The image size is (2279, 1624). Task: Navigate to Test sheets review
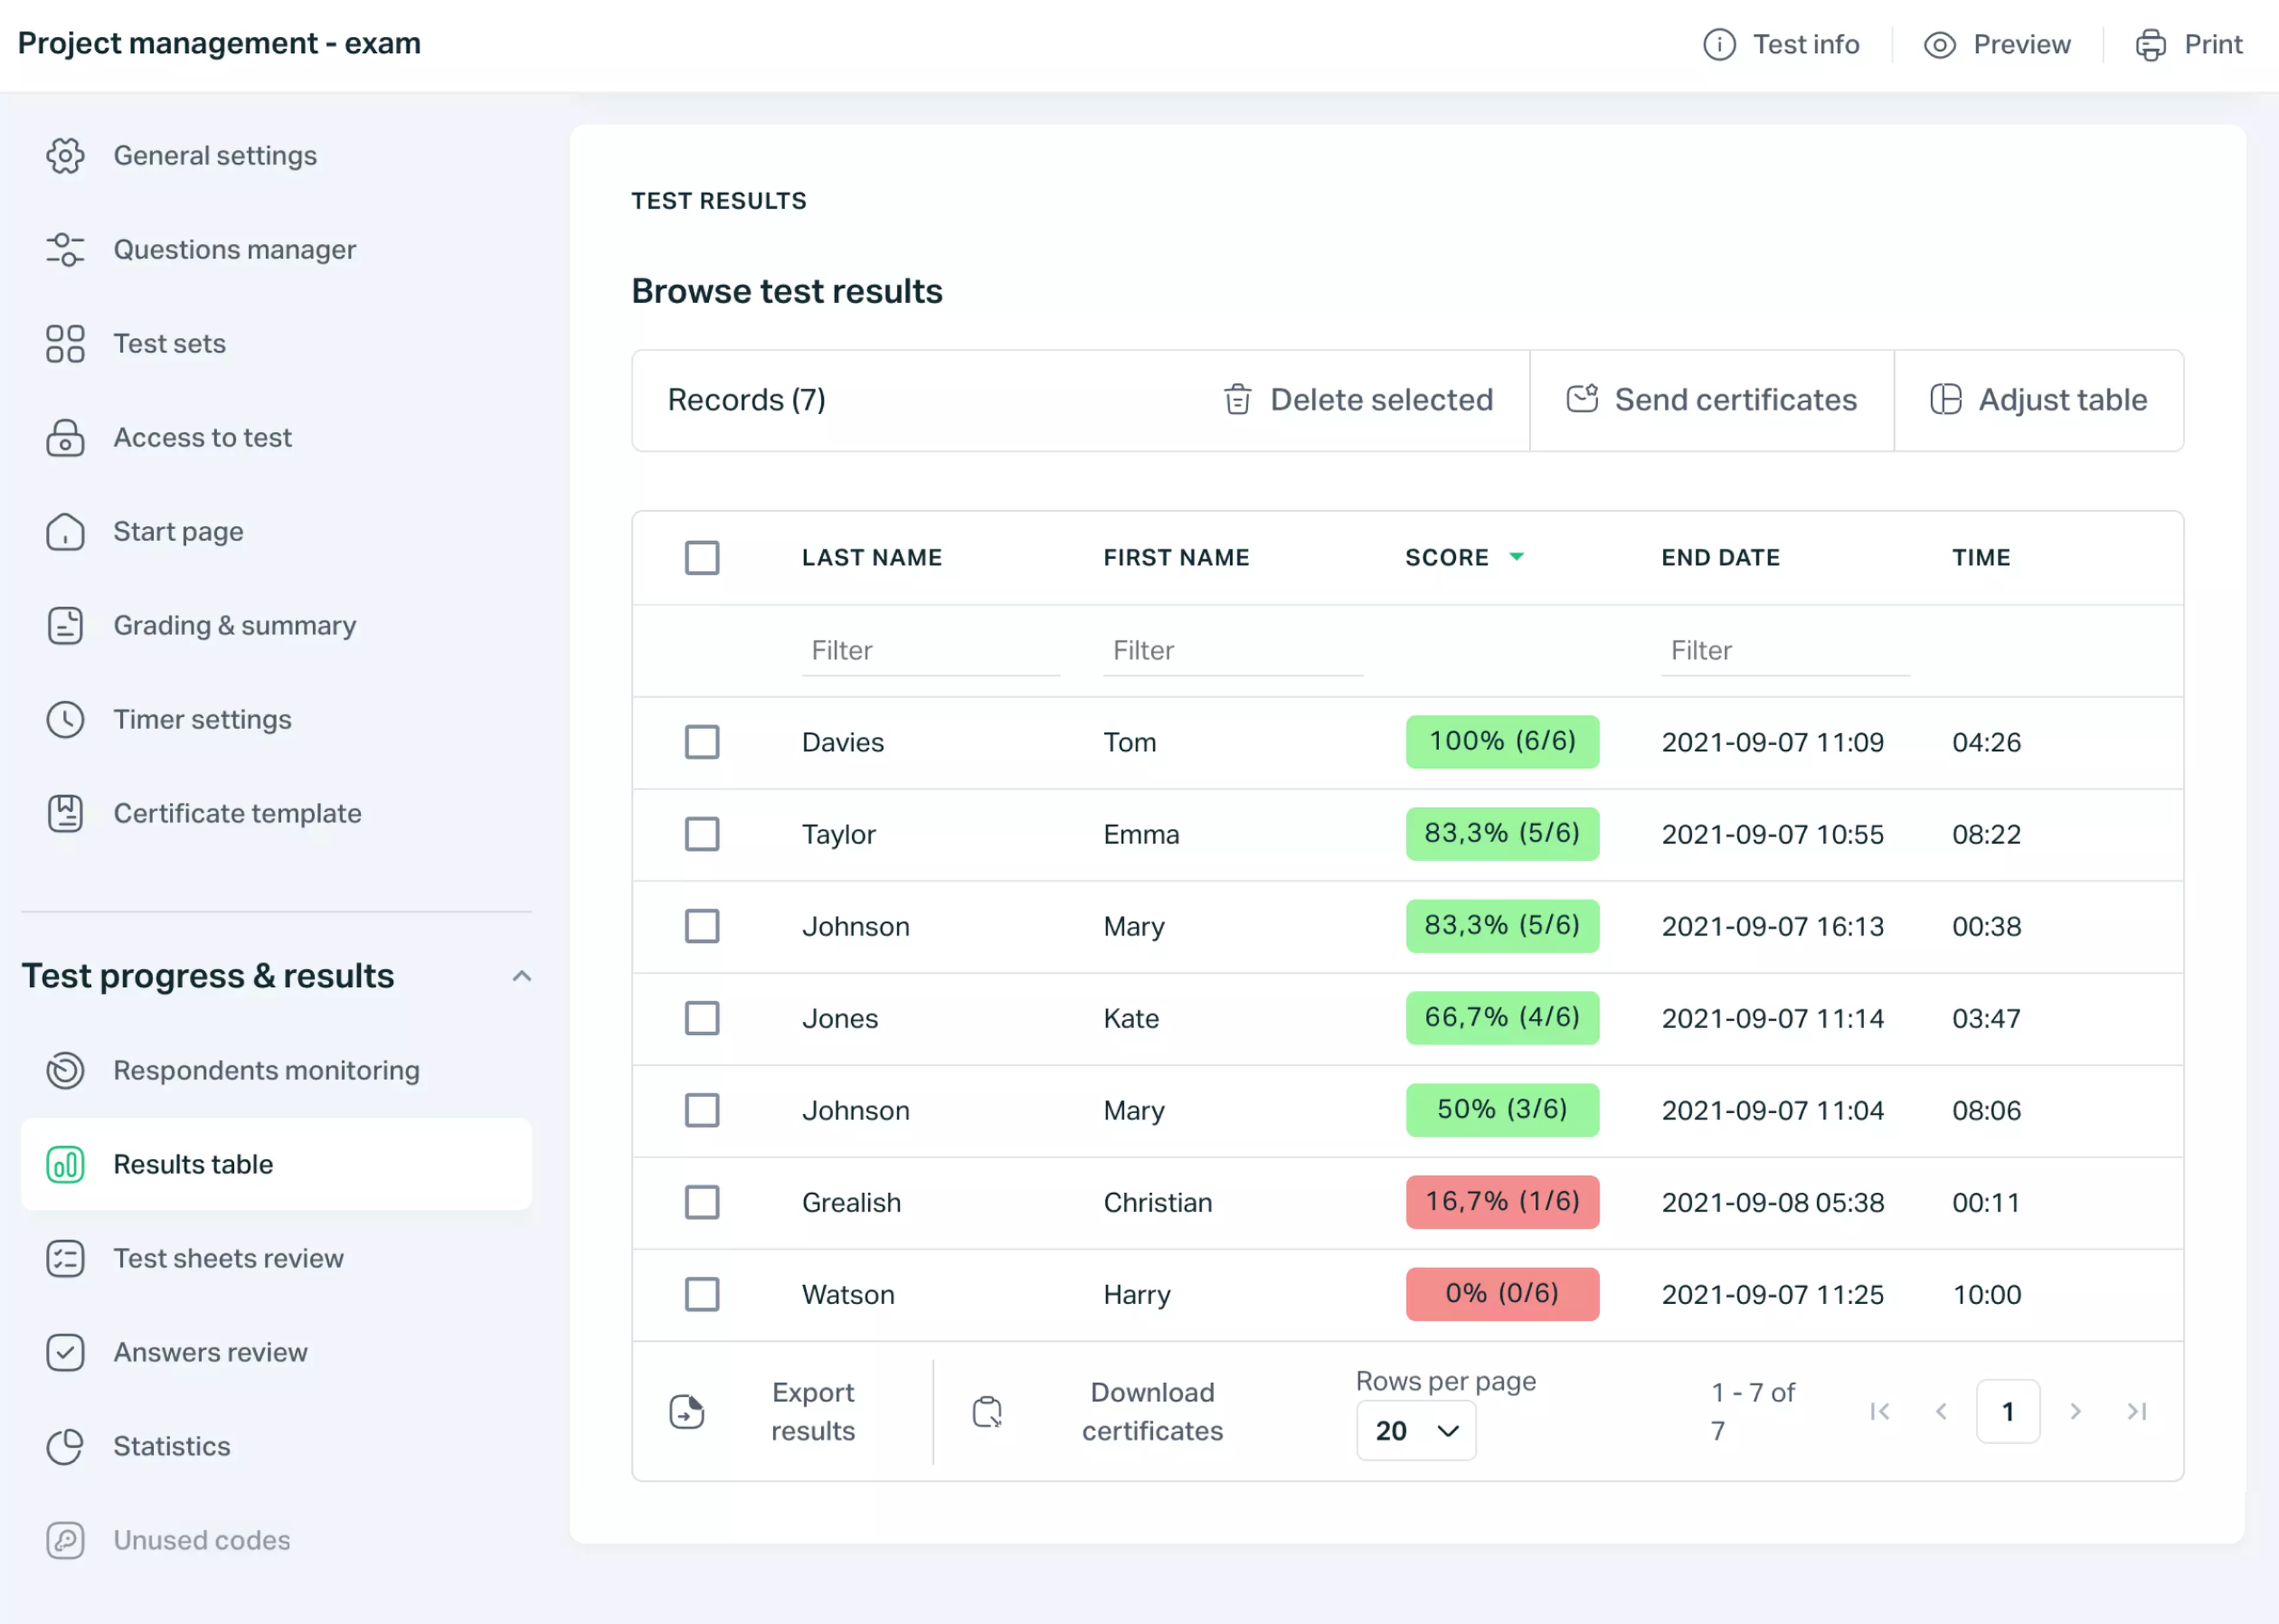click(228, 1257)
